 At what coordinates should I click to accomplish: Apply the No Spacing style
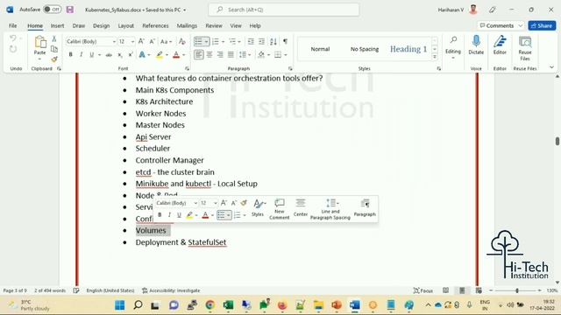(365, 49)
